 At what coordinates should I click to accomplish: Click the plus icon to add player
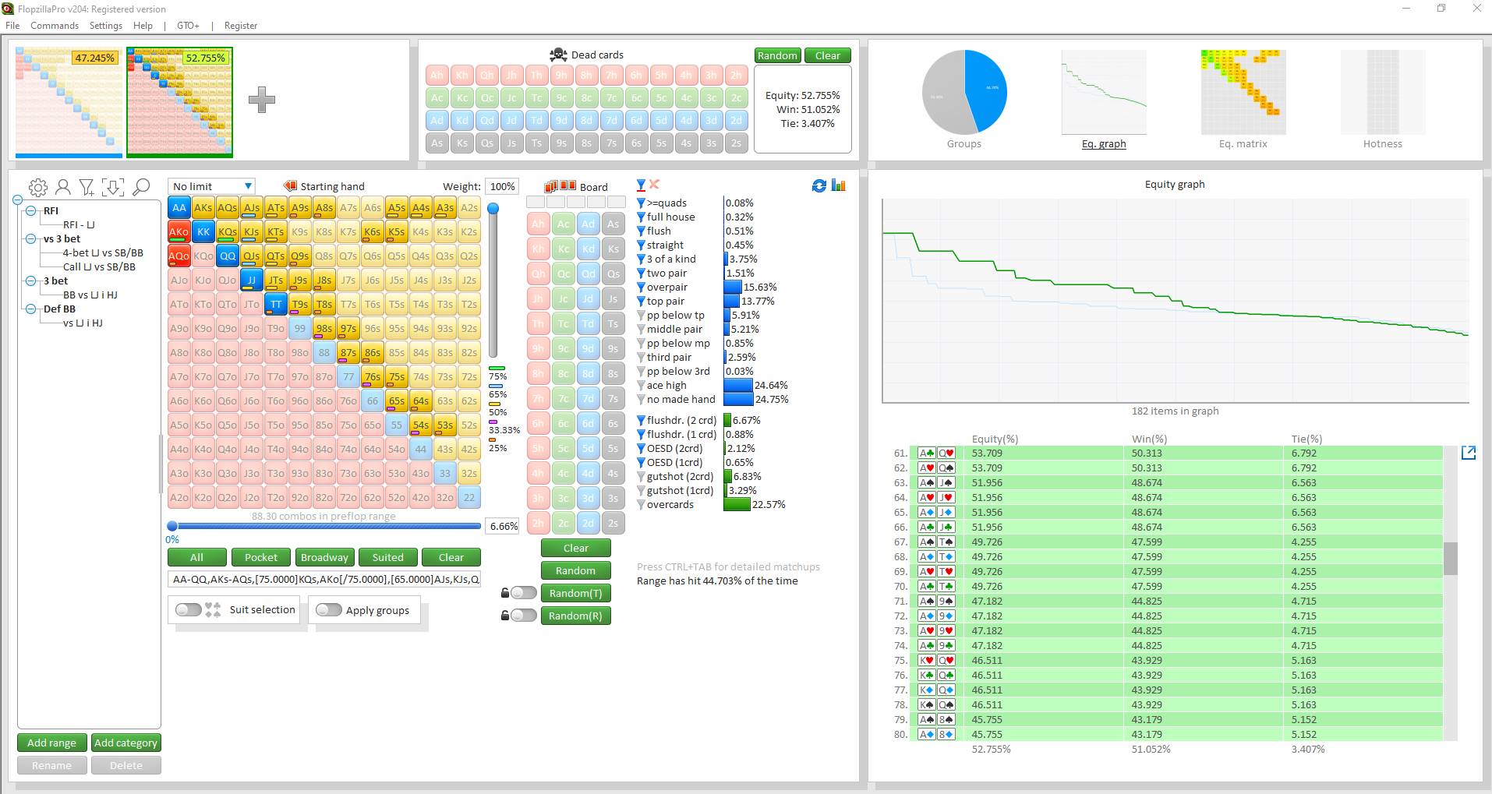(x=261, y=100)
